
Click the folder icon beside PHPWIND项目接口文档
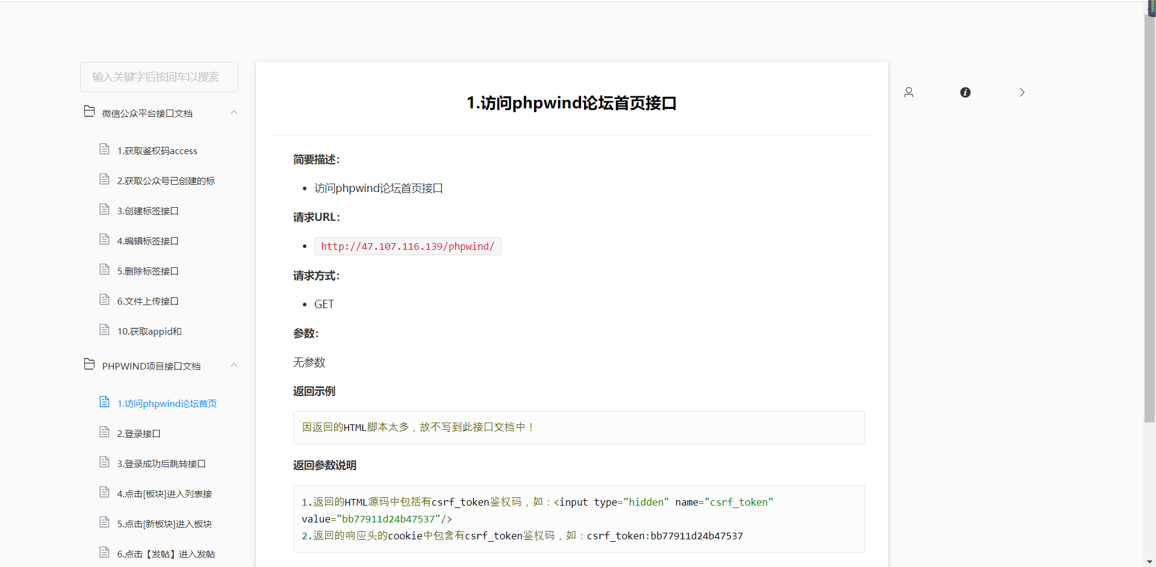(89, 364)
